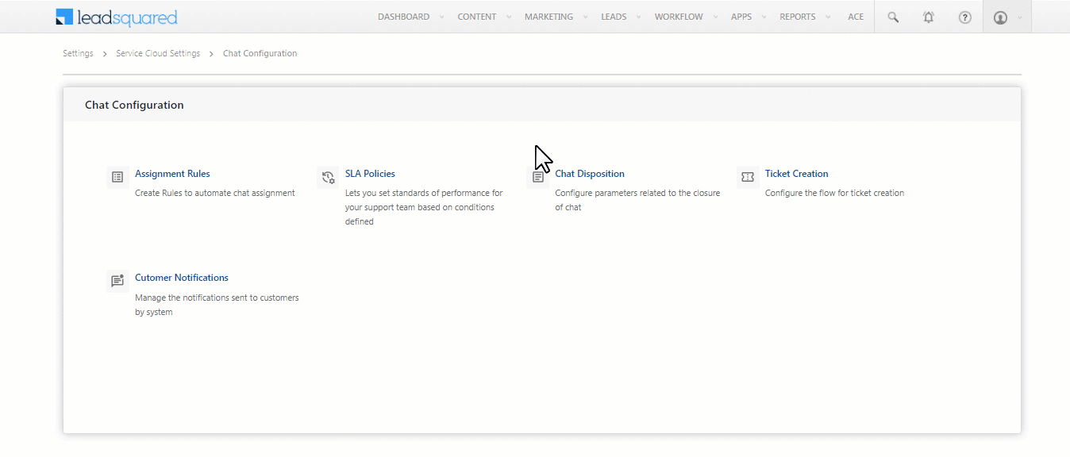Open the REPORTS dropdown arrow
1070x457 pixels.
tap(828, 16)
